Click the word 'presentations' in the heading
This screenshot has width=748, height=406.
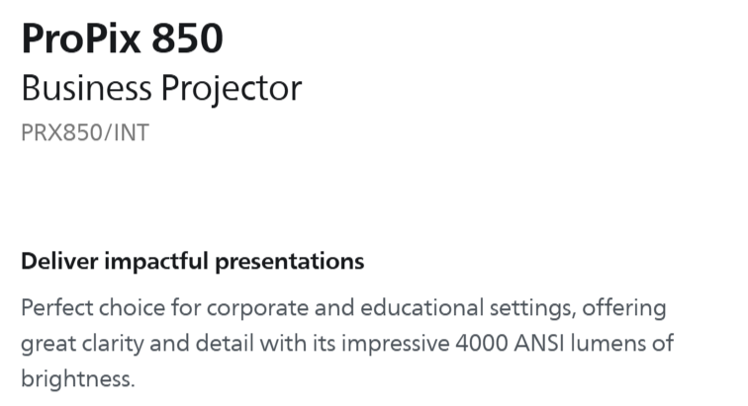[290, 263]
